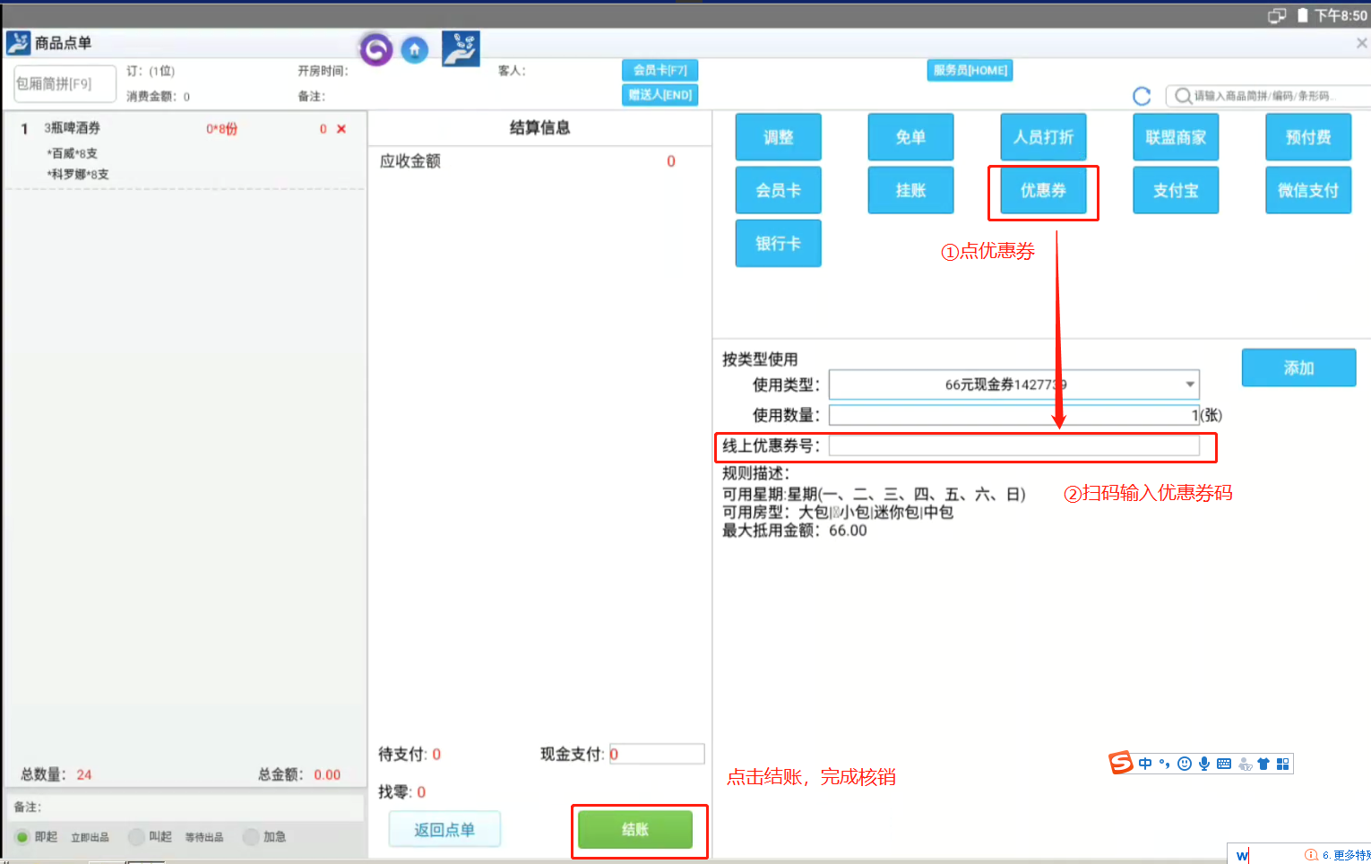Click the Sogou microphone voice input icon
The image size is (1371, 864).
tap(1204, 764)
